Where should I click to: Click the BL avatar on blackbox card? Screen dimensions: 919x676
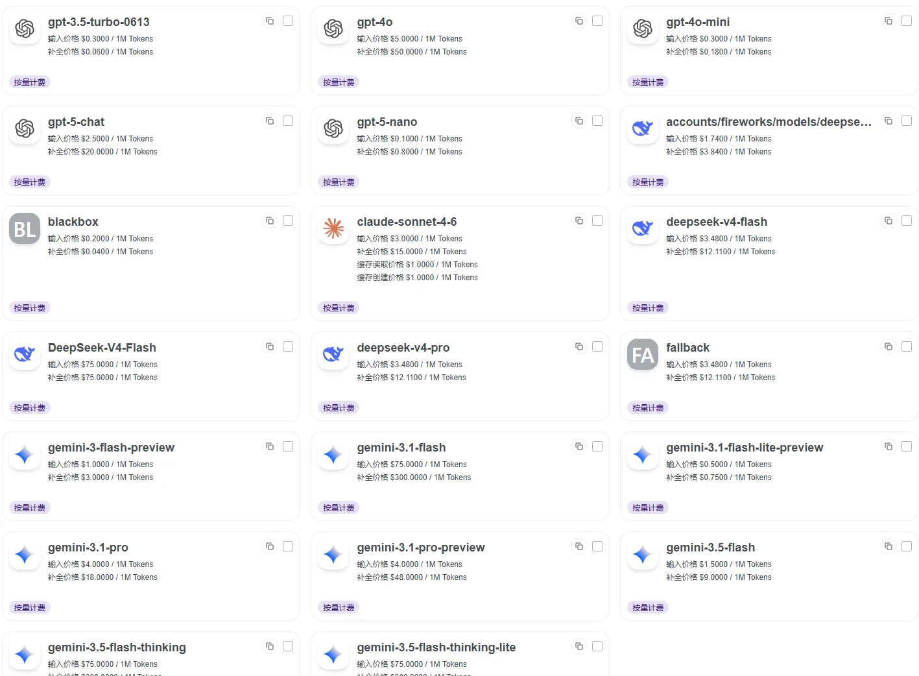pos(25,229)
